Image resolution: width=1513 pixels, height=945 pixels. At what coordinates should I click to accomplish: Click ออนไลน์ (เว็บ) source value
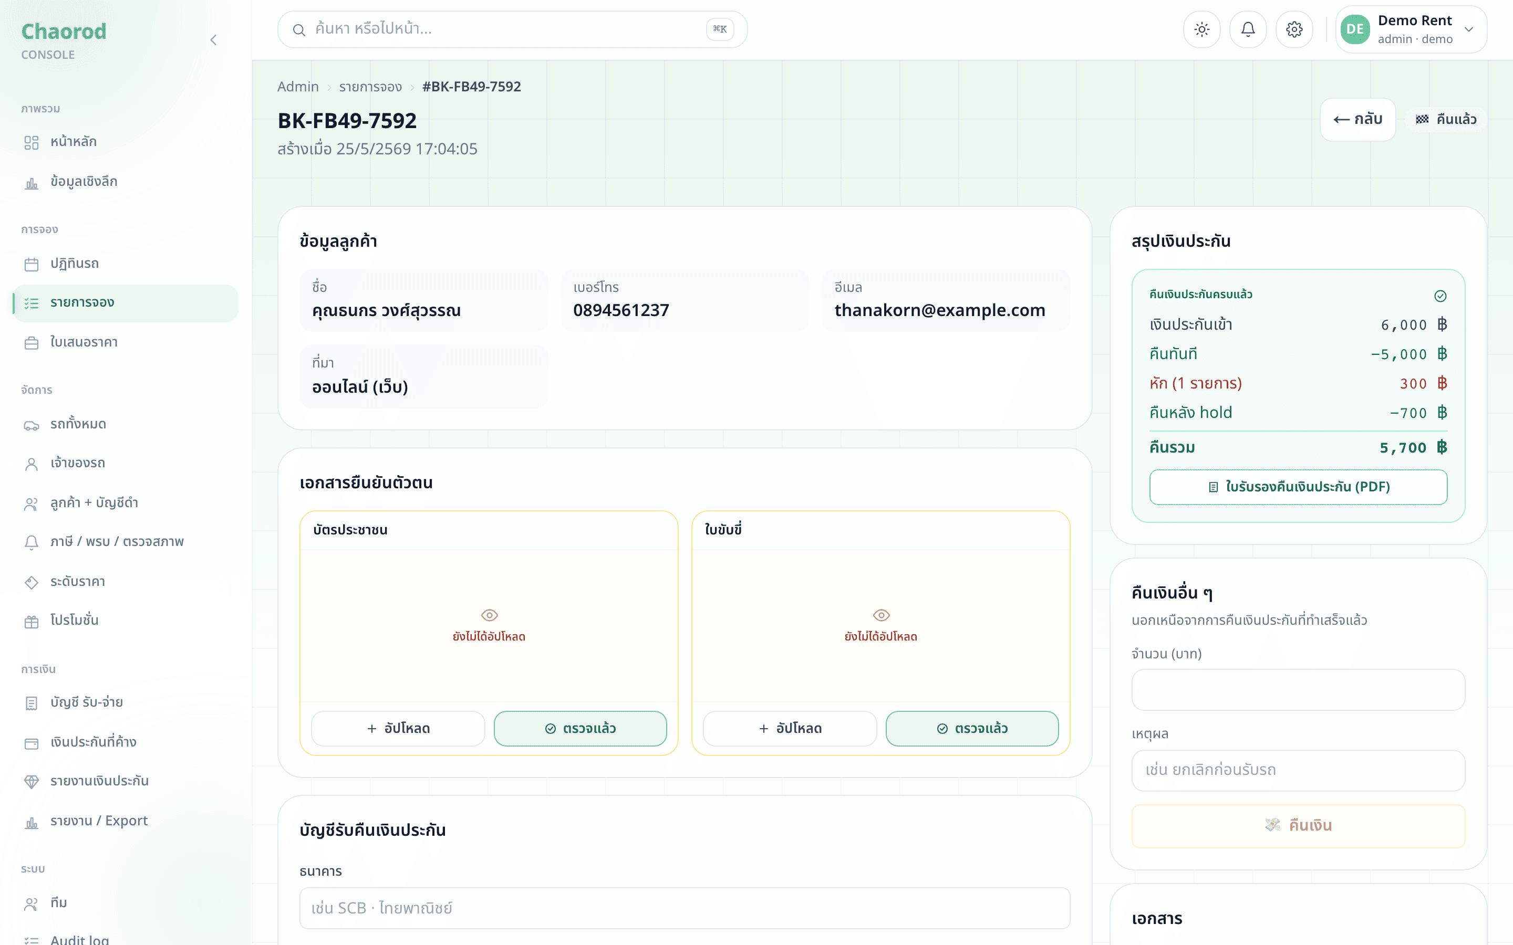tap(360, 387)
